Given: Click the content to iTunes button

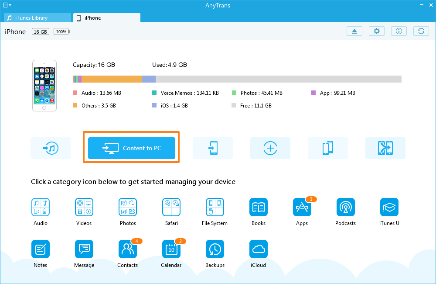Looking at the screenshot, I should coord(51,148).
